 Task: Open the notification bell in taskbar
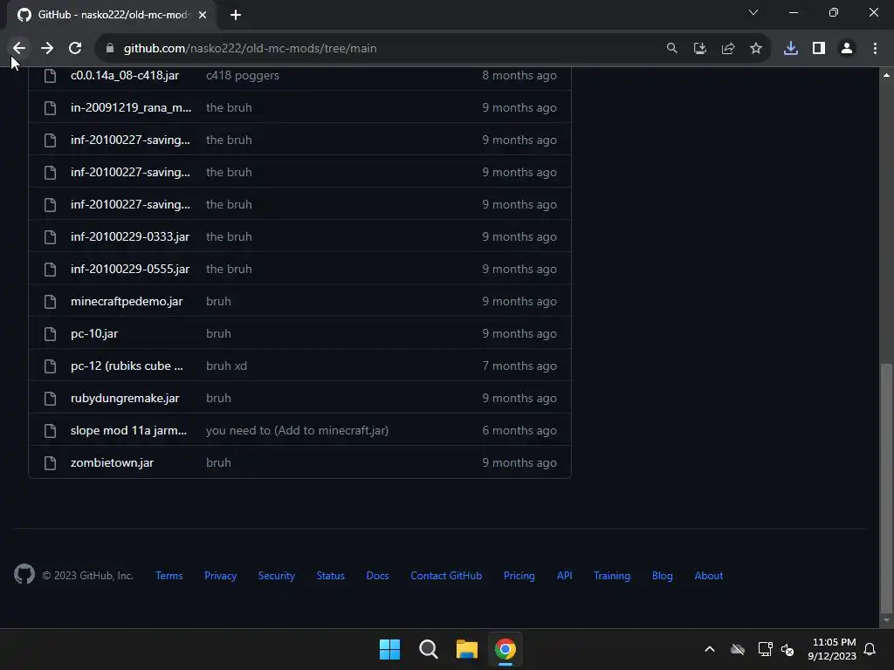click(x=870, y=649)
